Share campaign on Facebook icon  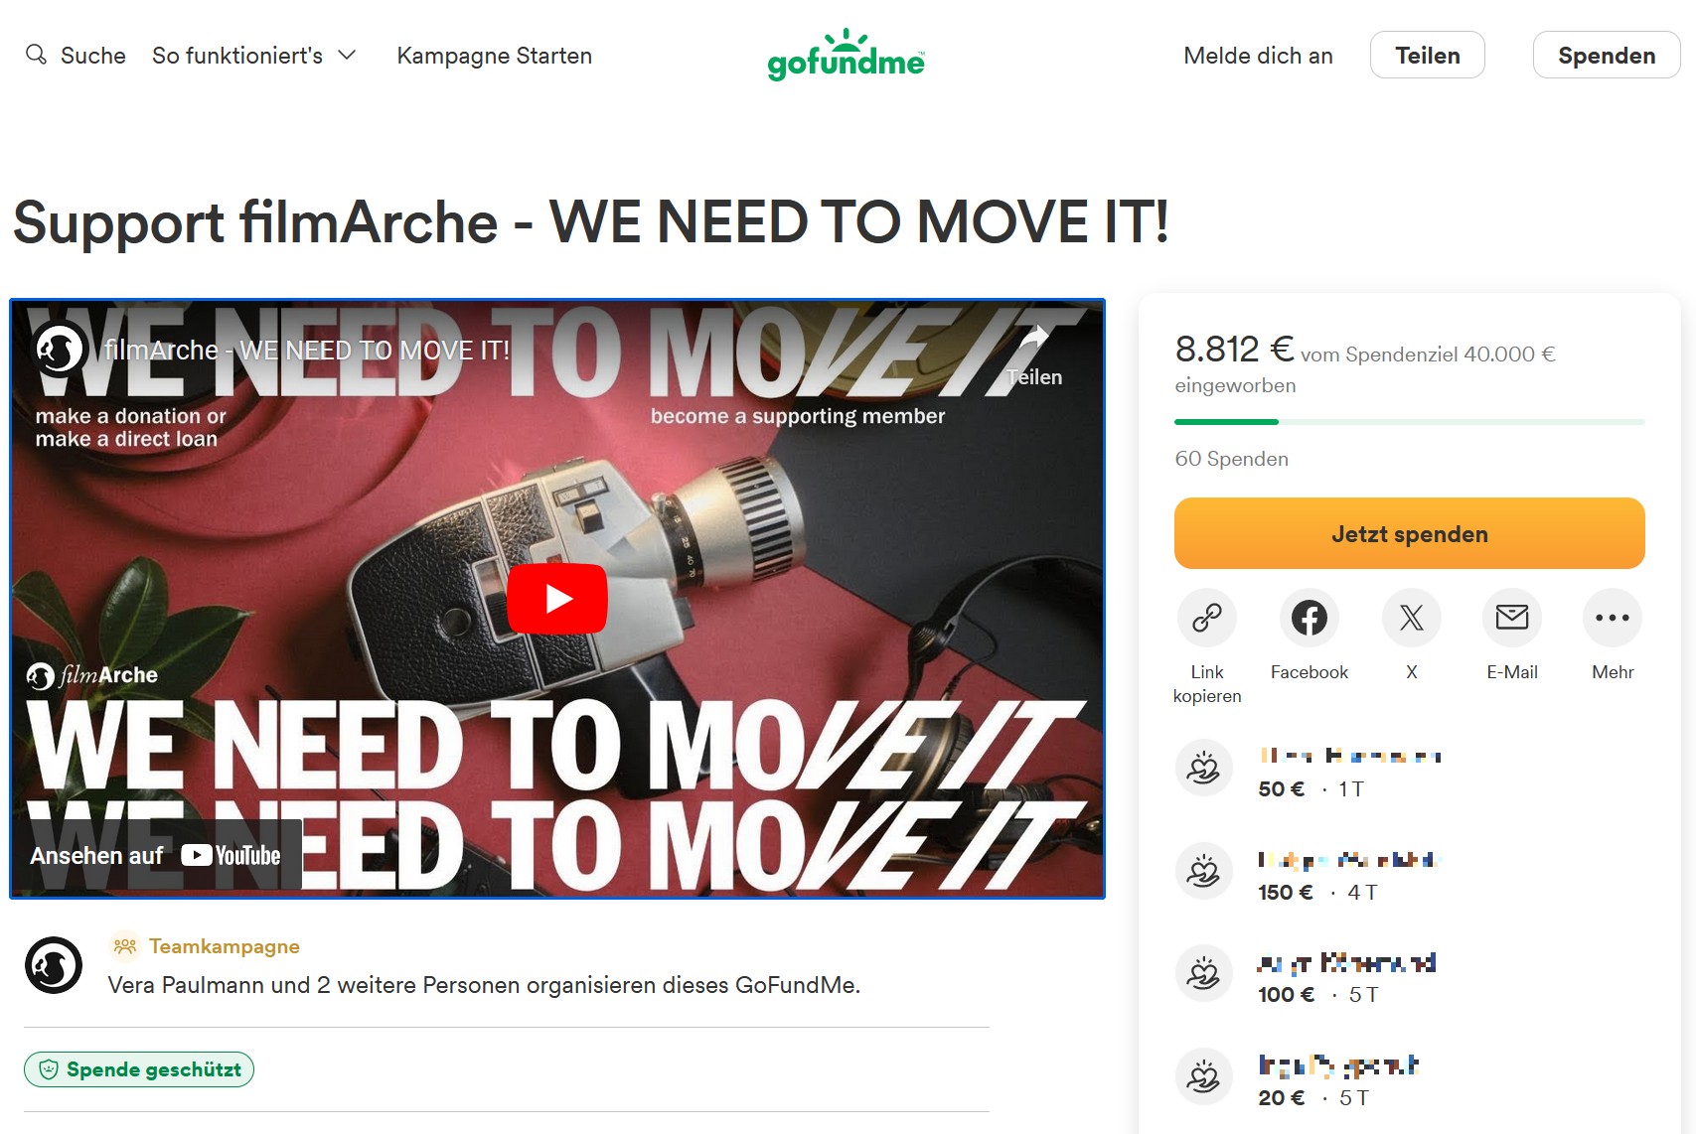(1309, 618)
